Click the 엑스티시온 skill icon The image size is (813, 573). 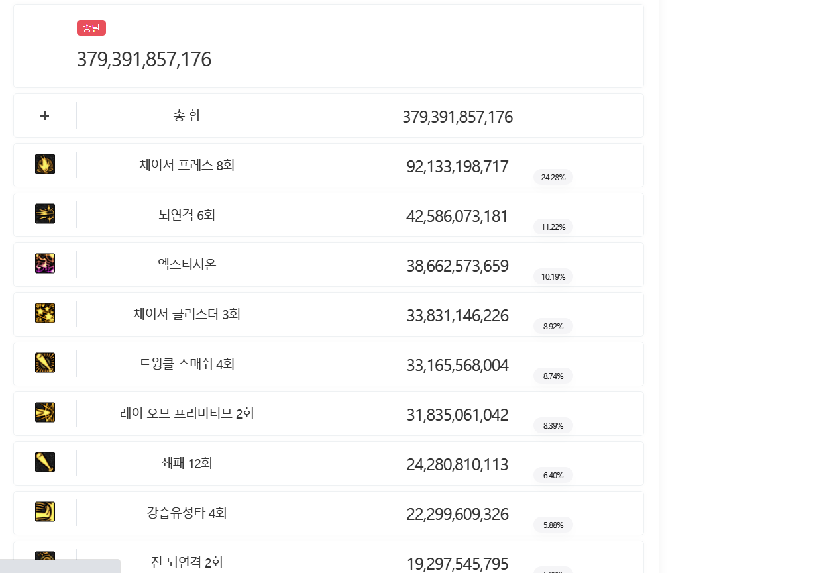tap(45, 264)
